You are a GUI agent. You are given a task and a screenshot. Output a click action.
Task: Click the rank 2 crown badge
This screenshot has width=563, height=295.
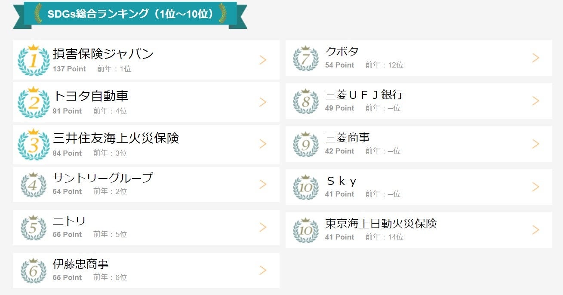tap(34, 103)
